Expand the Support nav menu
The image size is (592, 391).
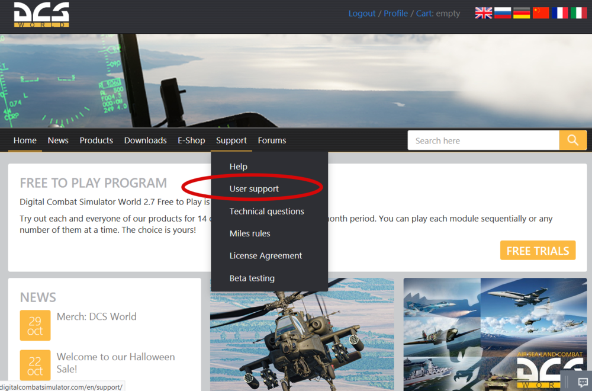(231, 140)
